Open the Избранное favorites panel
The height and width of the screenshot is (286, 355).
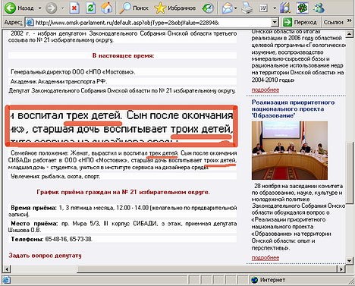click(175, 8)
